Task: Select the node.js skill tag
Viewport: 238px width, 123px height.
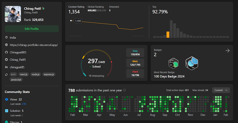Action: point(36,74)
